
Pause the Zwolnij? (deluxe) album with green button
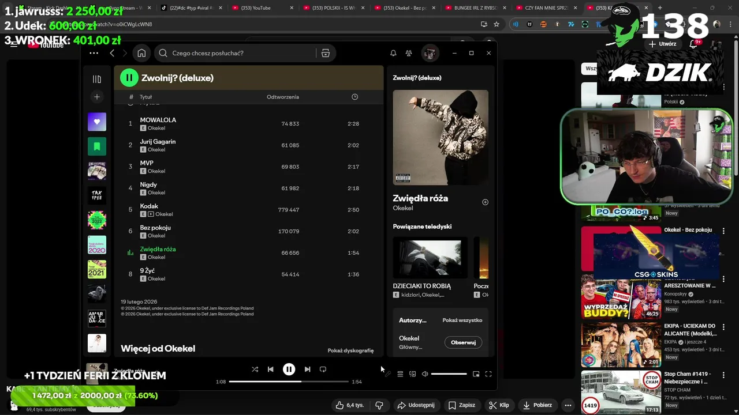tap(129, 78)
